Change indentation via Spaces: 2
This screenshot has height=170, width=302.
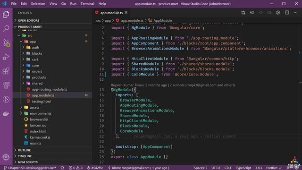[x=201, y=168]
